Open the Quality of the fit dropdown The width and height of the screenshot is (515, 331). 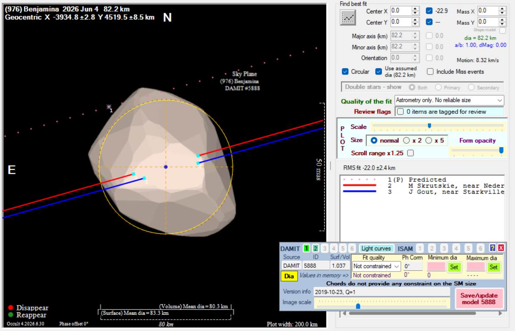[x=449, y=100]
